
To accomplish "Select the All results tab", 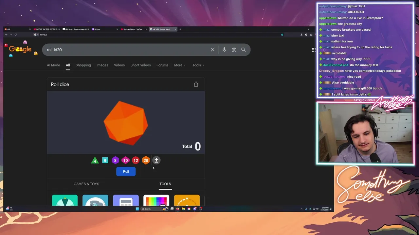I will [68, 65].
